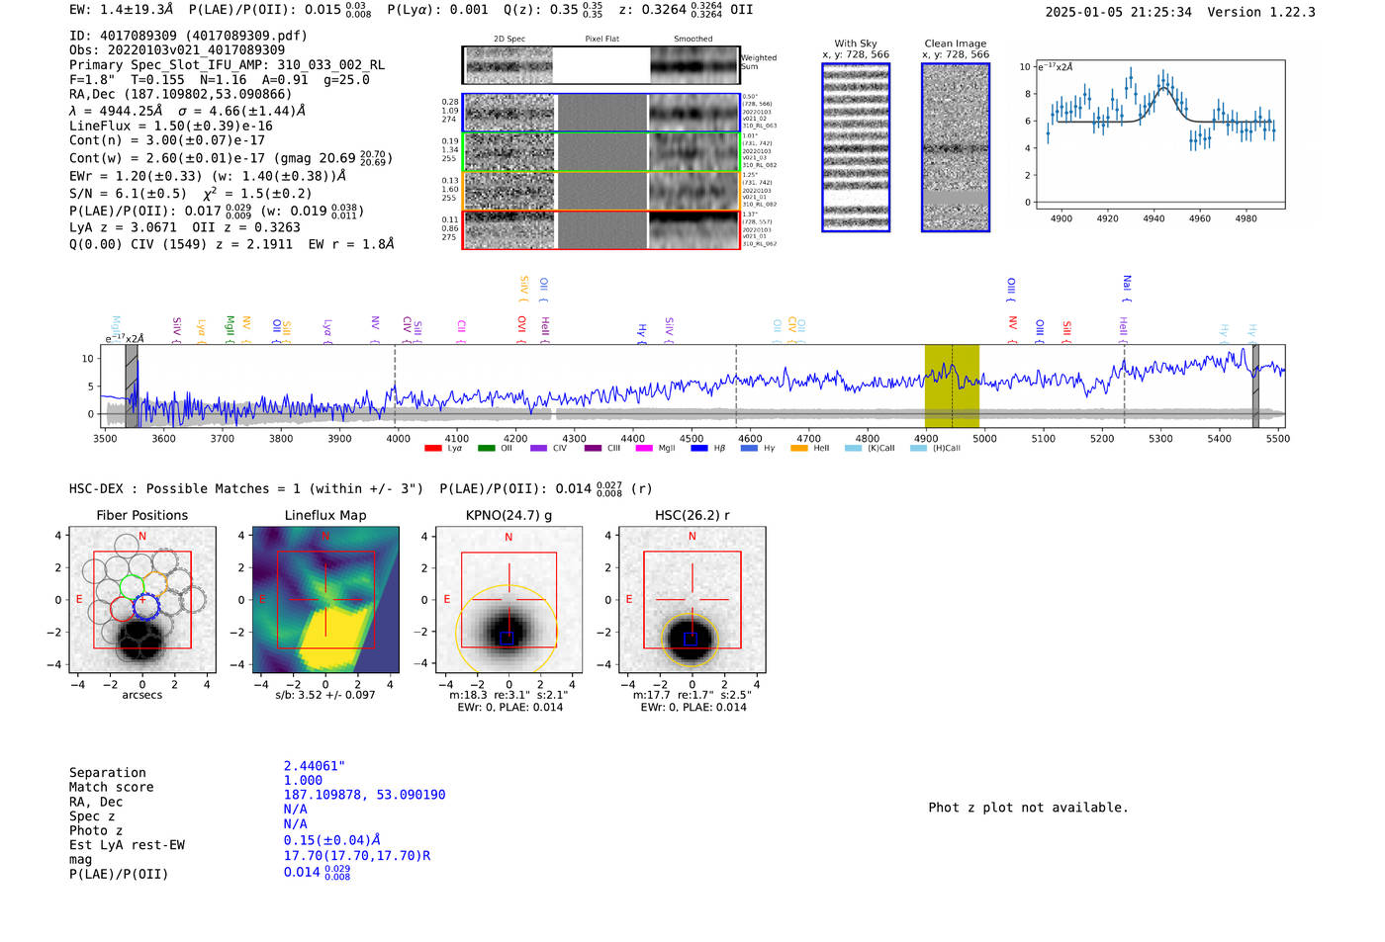Open the Lineflux Map panel
1385x942 pixels.
325,600
